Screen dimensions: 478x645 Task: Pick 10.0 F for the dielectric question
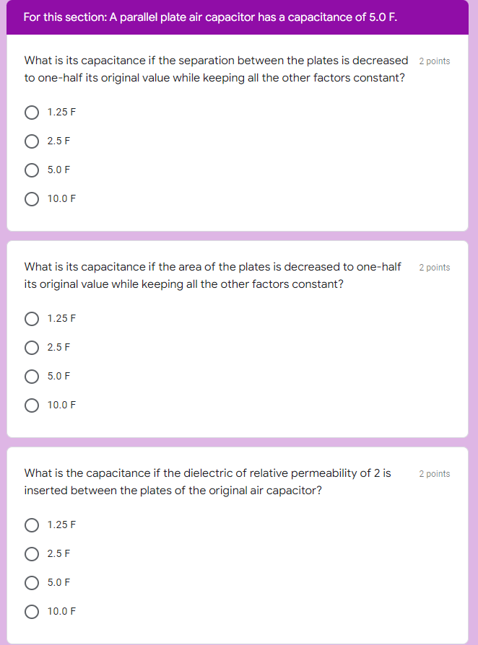pos(32,612)
